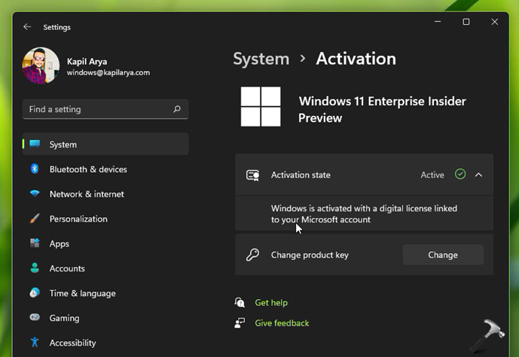Click the Apps icon in sidebar
519x357 pixels.
[35, 244]
